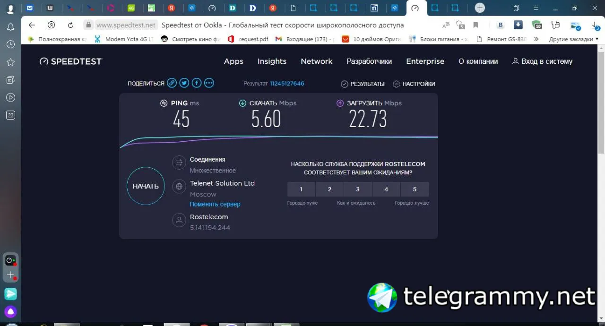Open the Apps menu
Screen dimensions: 605x326
point(233,61)
